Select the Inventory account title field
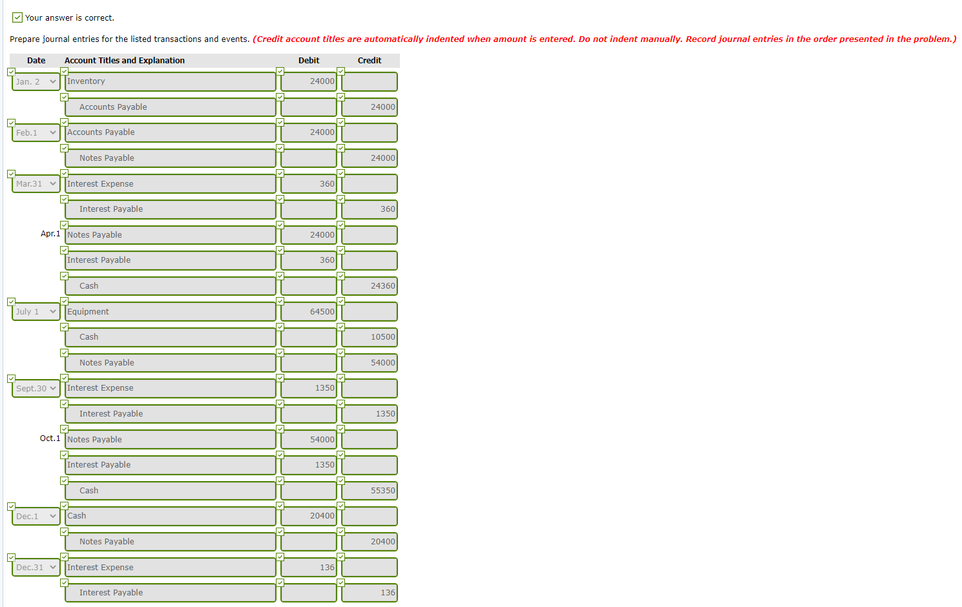 pyautogui.click(x=170, y=81)
